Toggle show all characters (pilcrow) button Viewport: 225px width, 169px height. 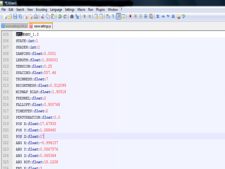(x=113, y=16)
